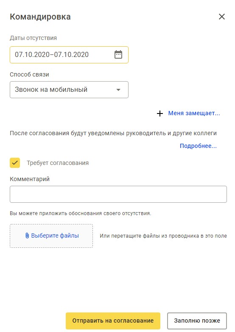Click Отправить на согласование button
This screenshot has height=332, width=235.
tap(113, 321)
